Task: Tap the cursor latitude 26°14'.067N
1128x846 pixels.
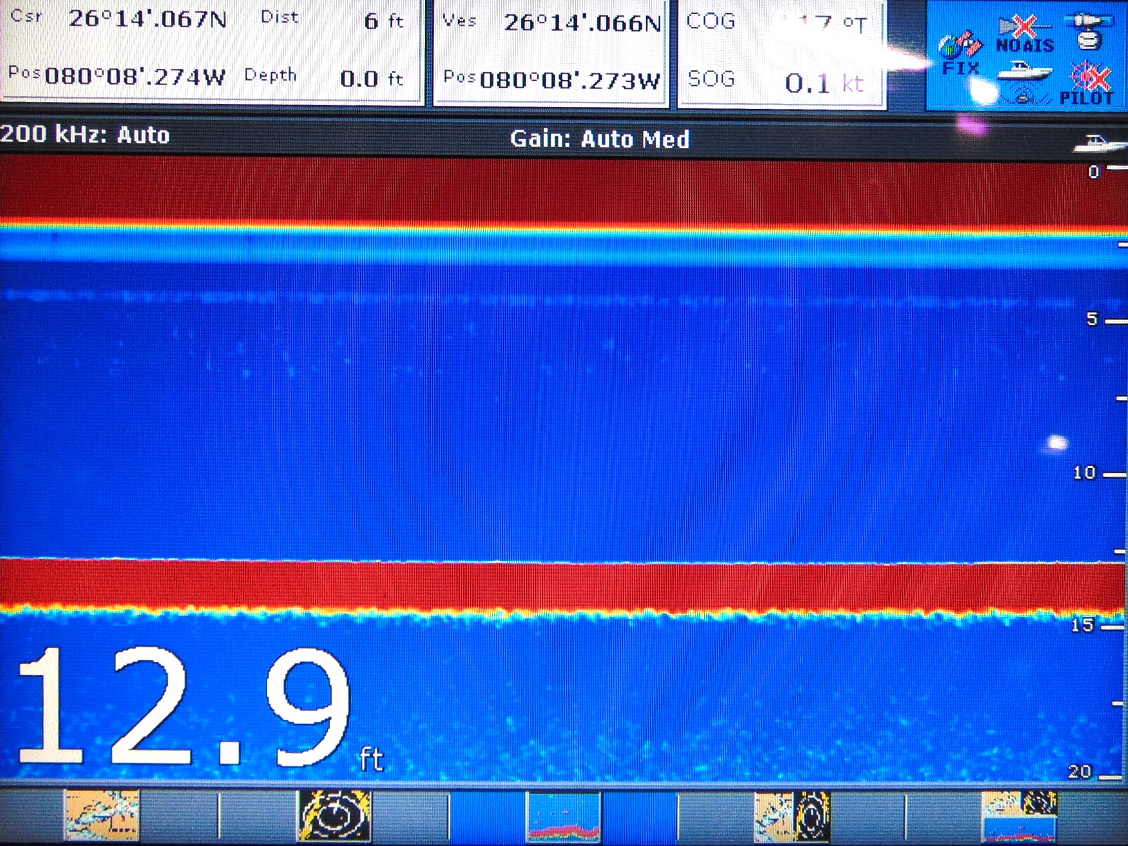Action: [x=148, y=19]
